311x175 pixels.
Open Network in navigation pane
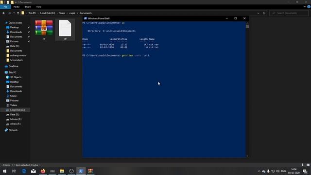(x=13, y=130)
